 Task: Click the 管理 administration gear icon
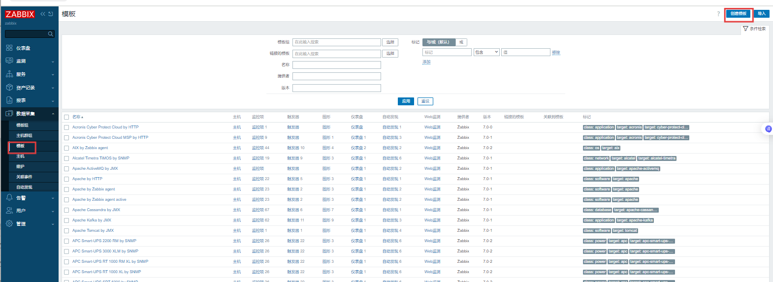[x=9, y=223]
